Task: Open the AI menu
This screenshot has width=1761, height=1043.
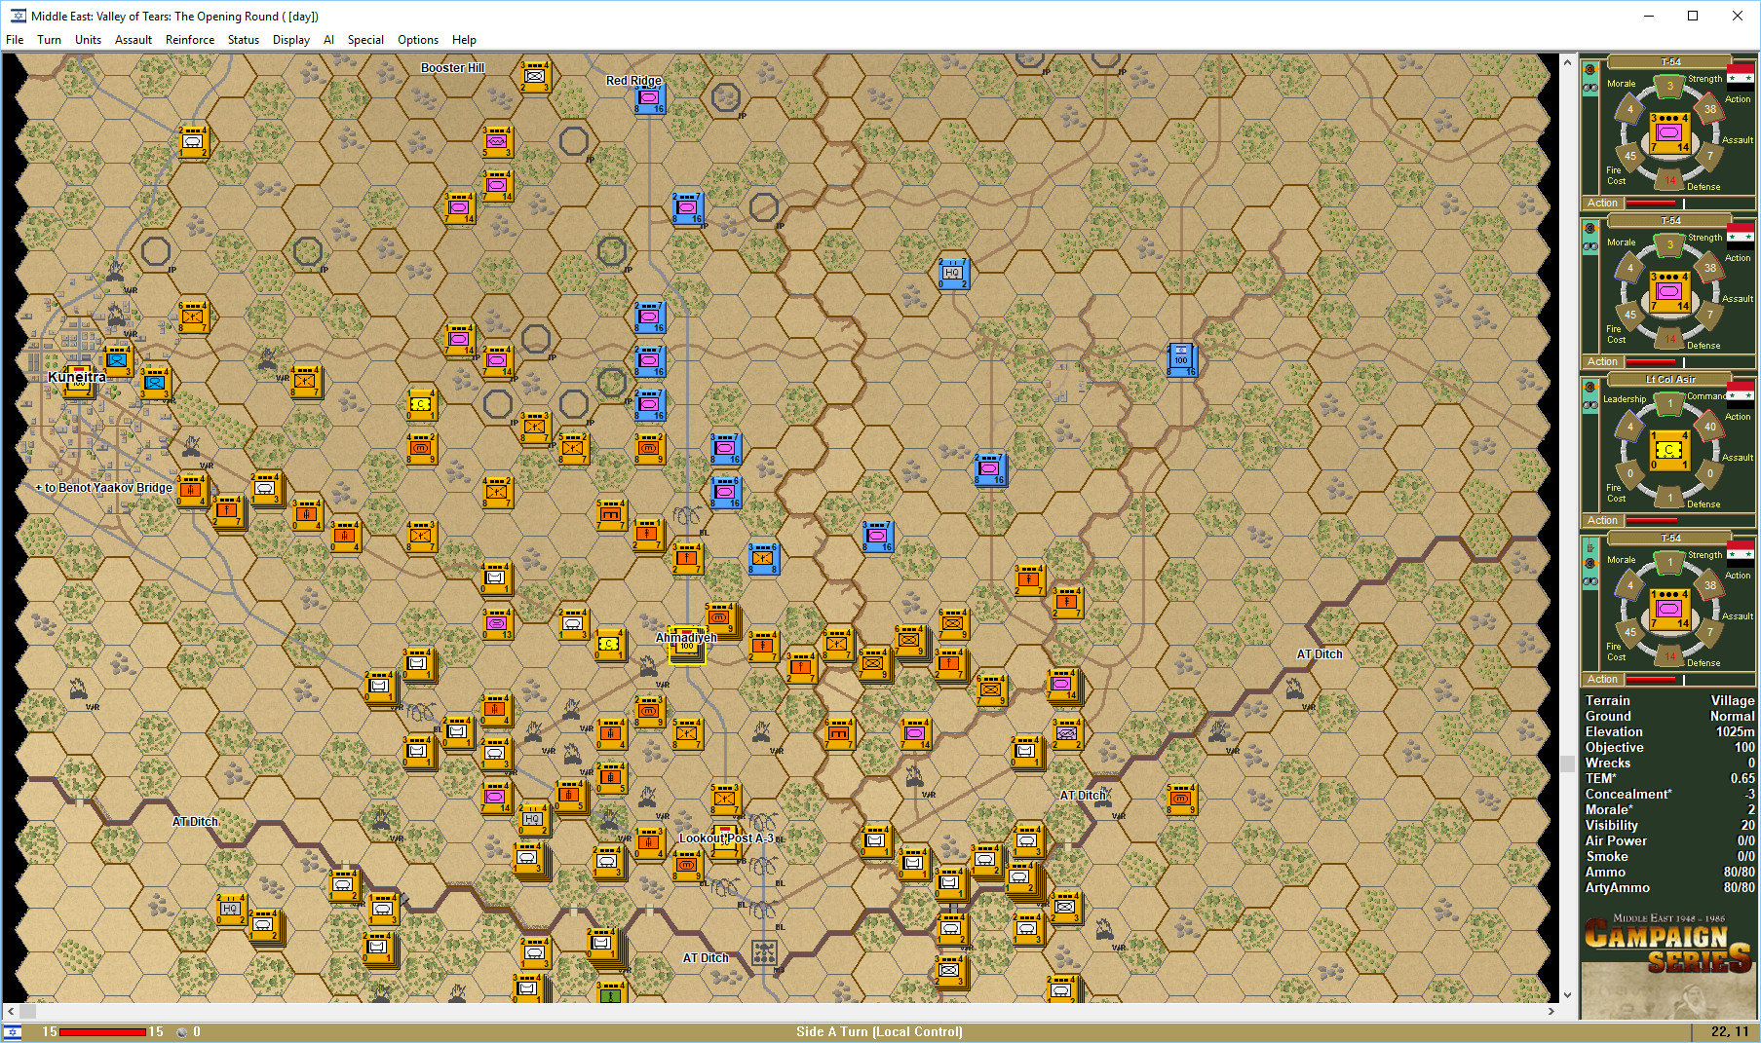Action: tap(328, 40)
